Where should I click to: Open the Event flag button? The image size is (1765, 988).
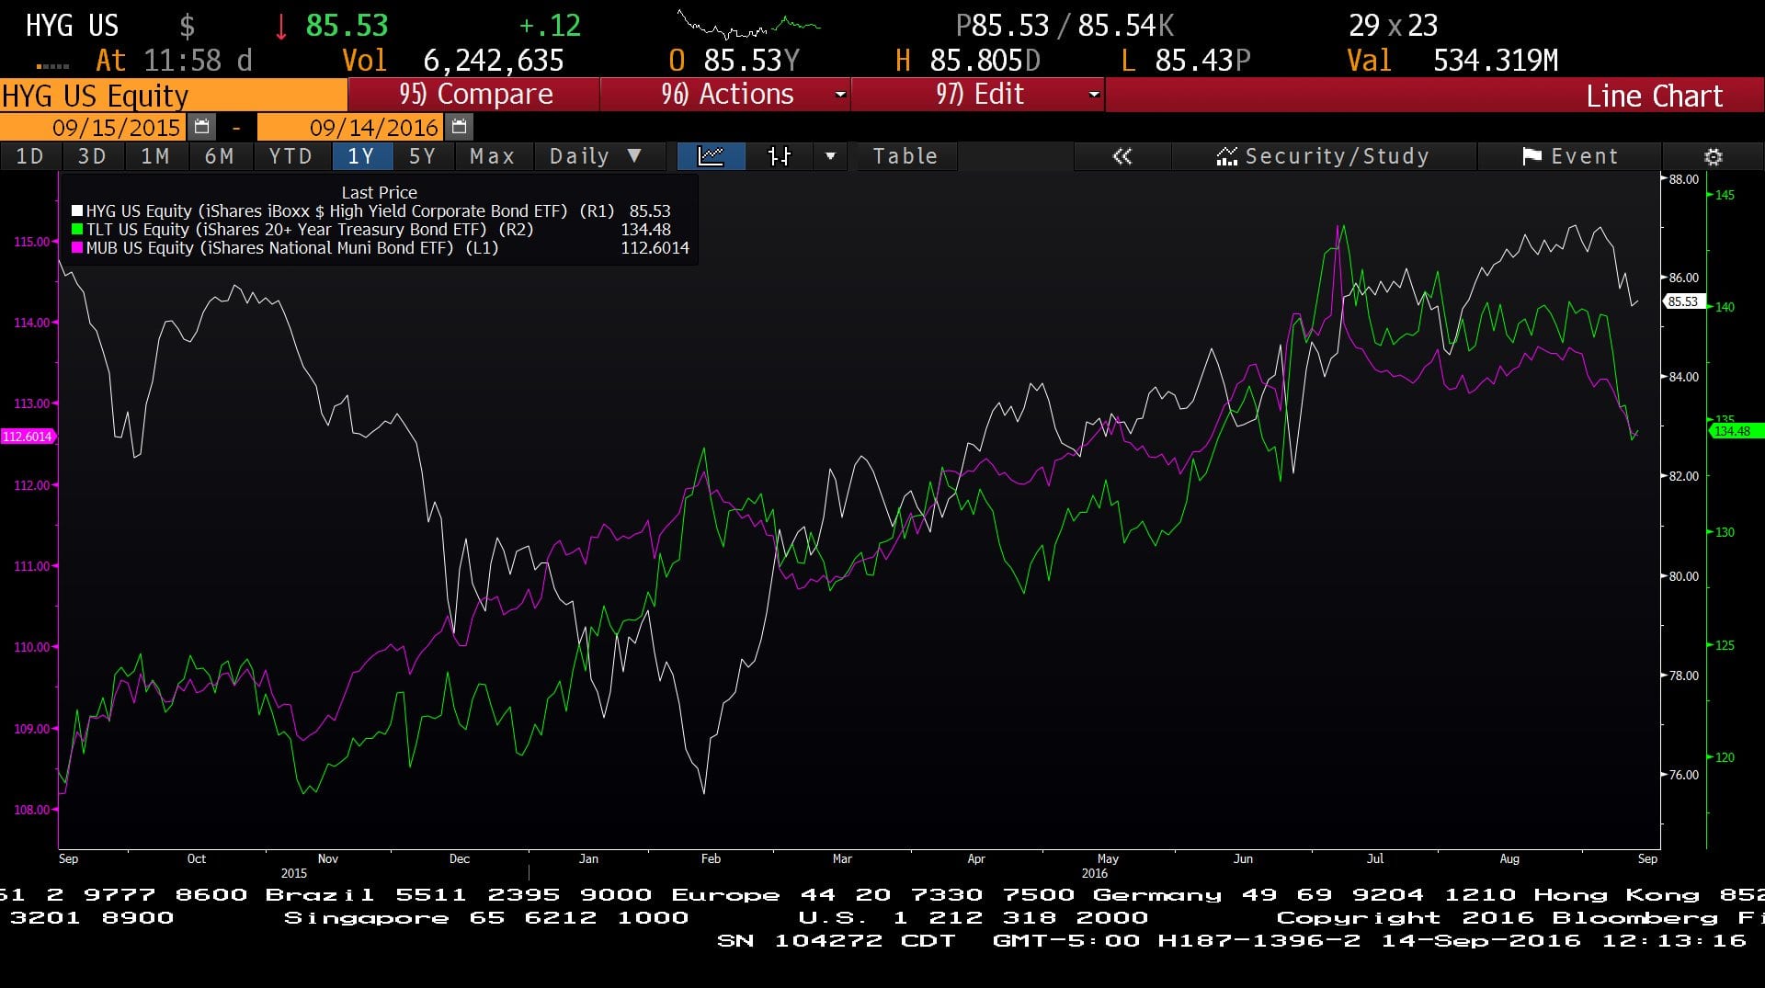pos(1570,156)
